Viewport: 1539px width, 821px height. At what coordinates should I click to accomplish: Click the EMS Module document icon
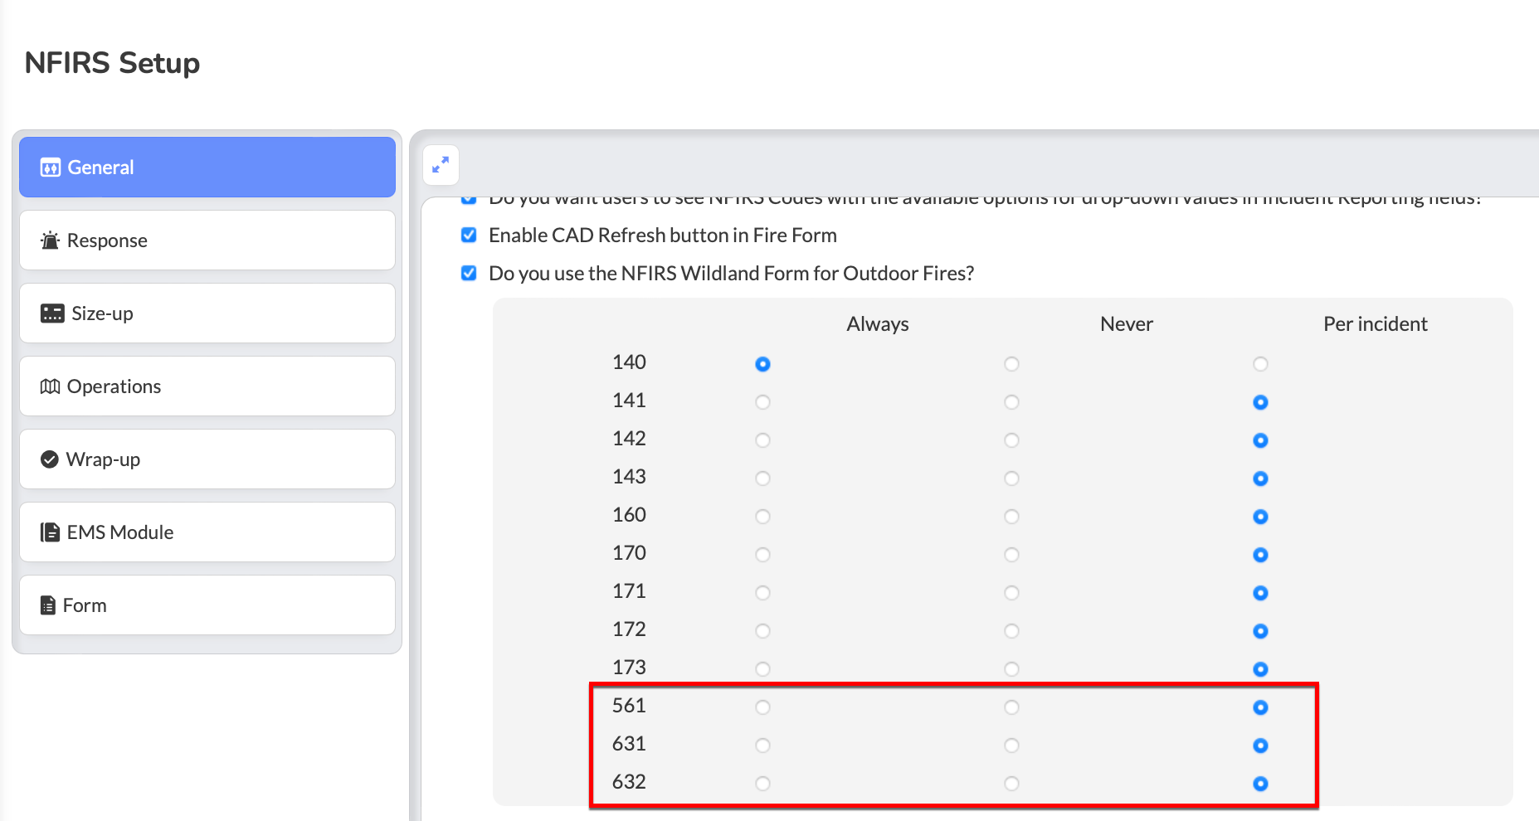tap(50, 532)
